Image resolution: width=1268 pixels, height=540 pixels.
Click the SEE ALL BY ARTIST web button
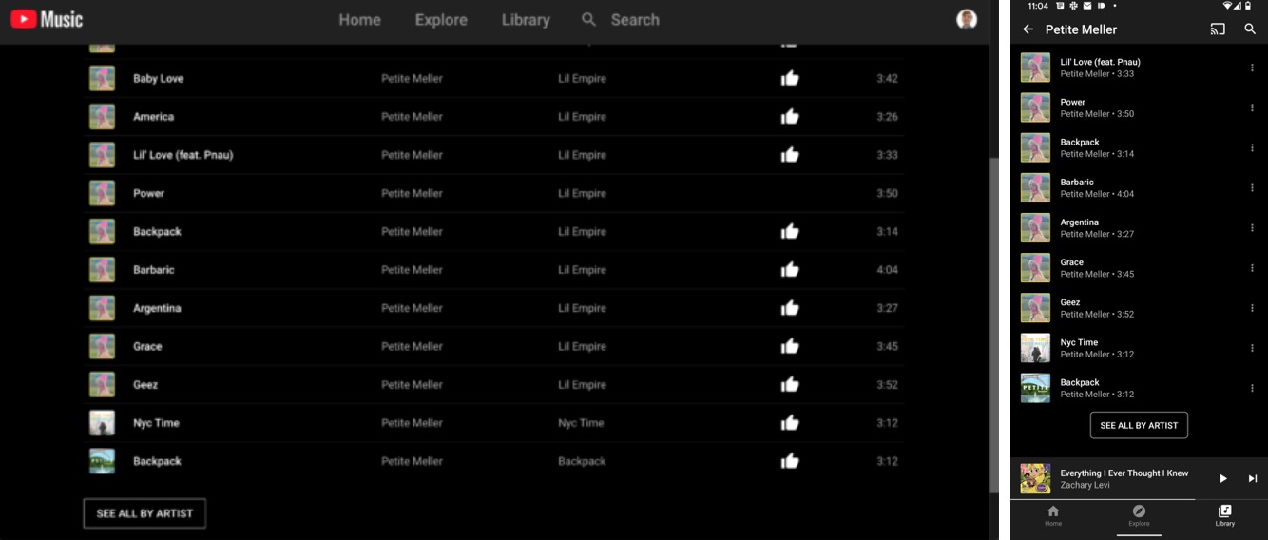point(144,513)
